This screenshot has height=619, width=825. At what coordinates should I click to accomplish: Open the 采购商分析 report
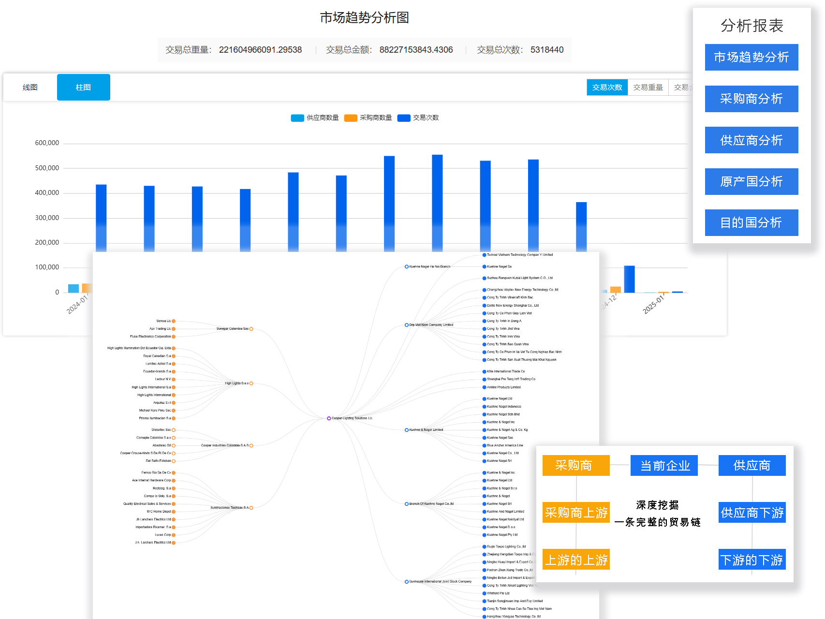(751, 99)
